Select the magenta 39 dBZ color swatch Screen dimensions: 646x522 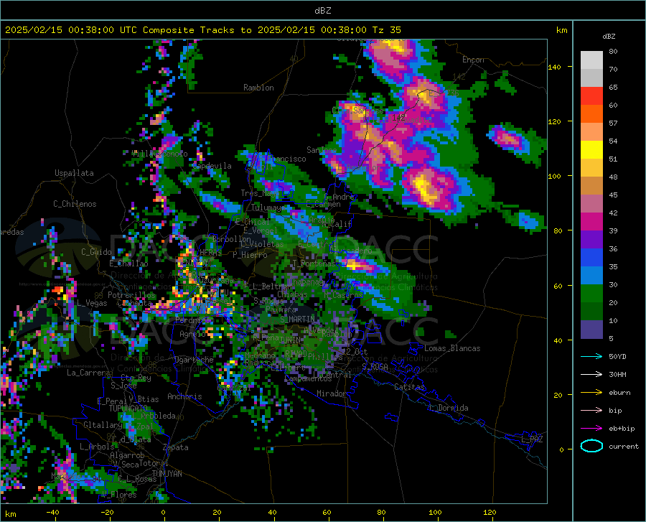coord(591,222)
